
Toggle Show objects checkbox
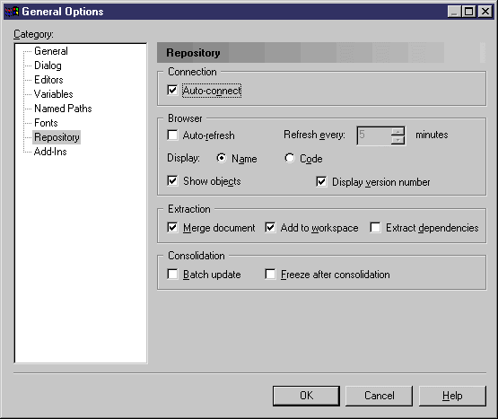(172, 180)
